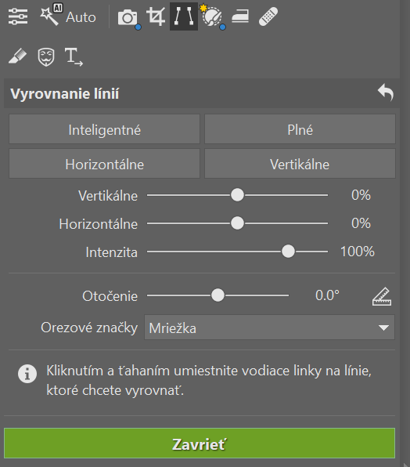Select the Crop tool
This screenshot has height=467, width=410.
point(156,16)
